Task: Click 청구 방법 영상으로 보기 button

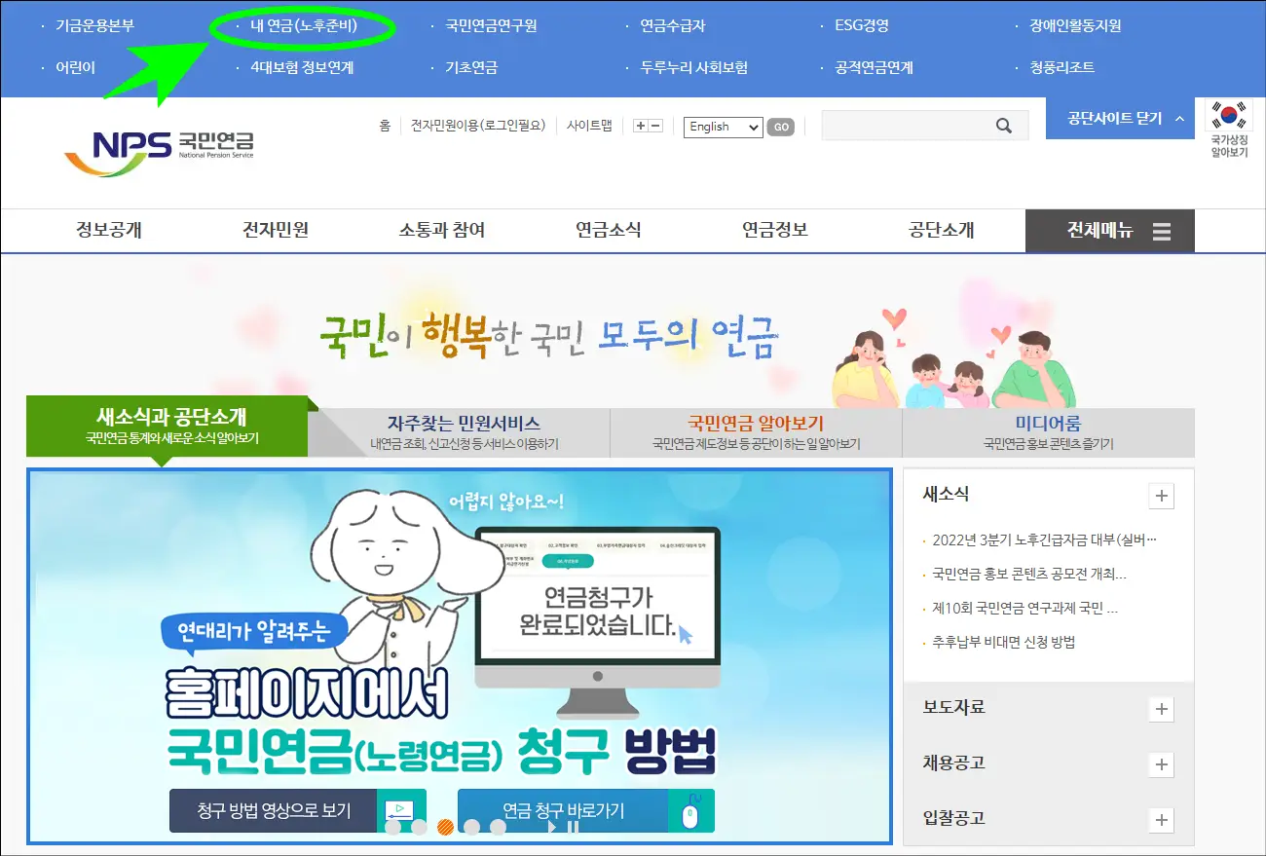Action: point(298,810)
